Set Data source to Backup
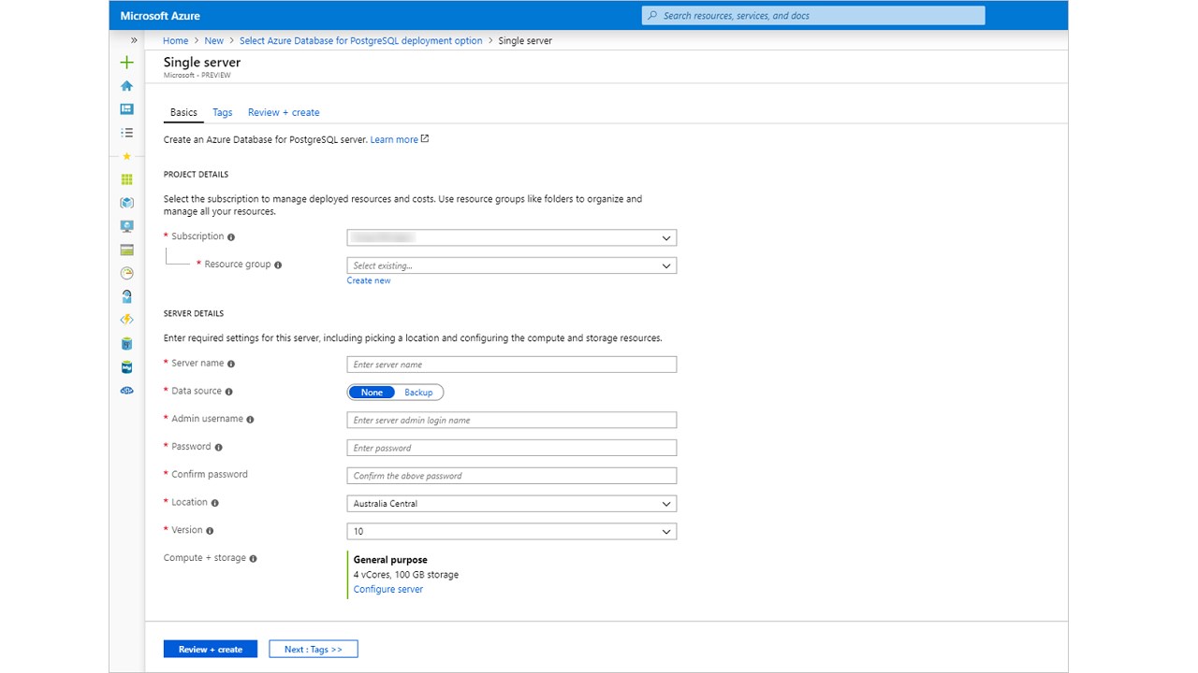1198x673 pixels. pyautogui.click(x=418, y=393)
